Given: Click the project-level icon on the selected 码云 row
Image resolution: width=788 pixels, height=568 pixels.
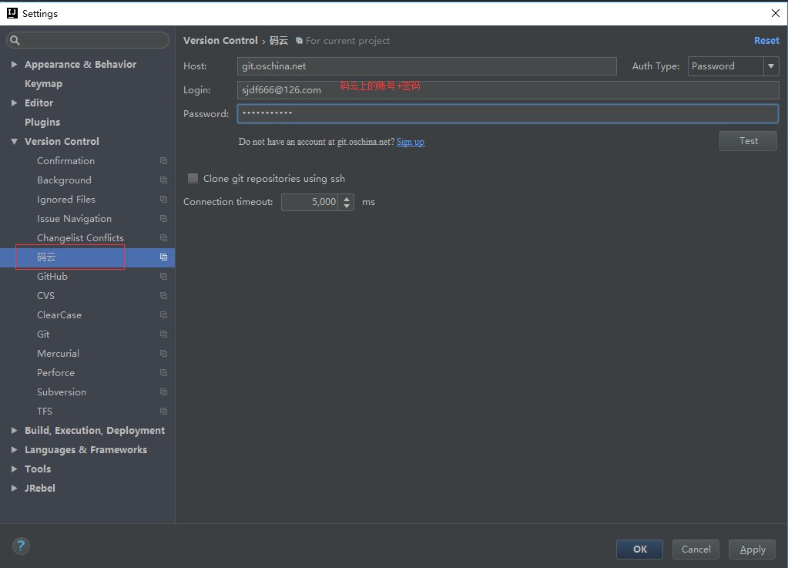Looking at the screenshot, I should tap(163, 257).
